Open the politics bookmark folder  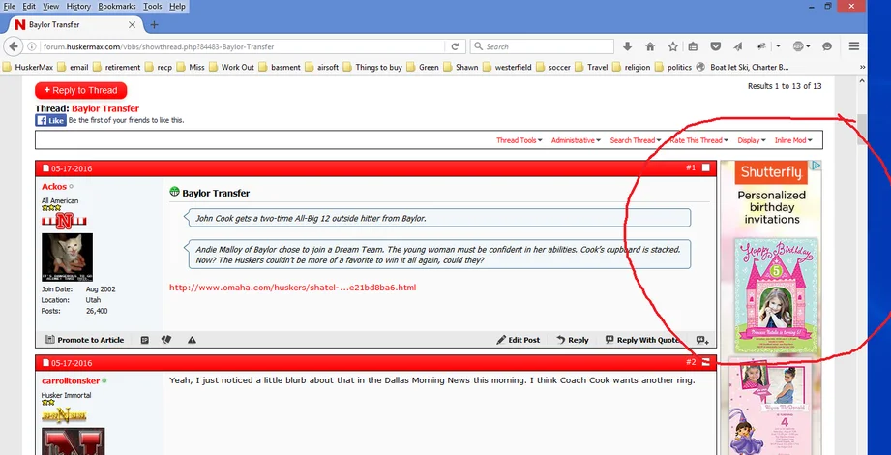(x=673, y=67)
